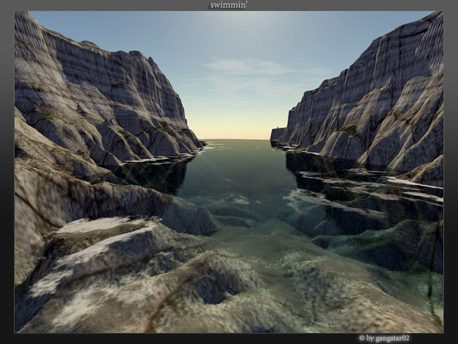The height and width of the screenshot is (344, 458).
Task: Click the "swimmin'" title text
Action: pos(229,5)
